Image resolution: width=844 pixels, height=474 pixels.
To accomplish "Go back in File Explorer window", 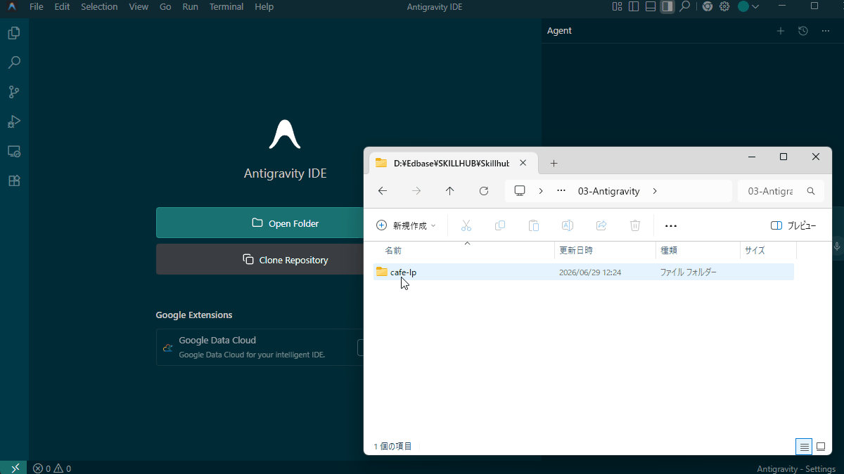I will 382,191.
